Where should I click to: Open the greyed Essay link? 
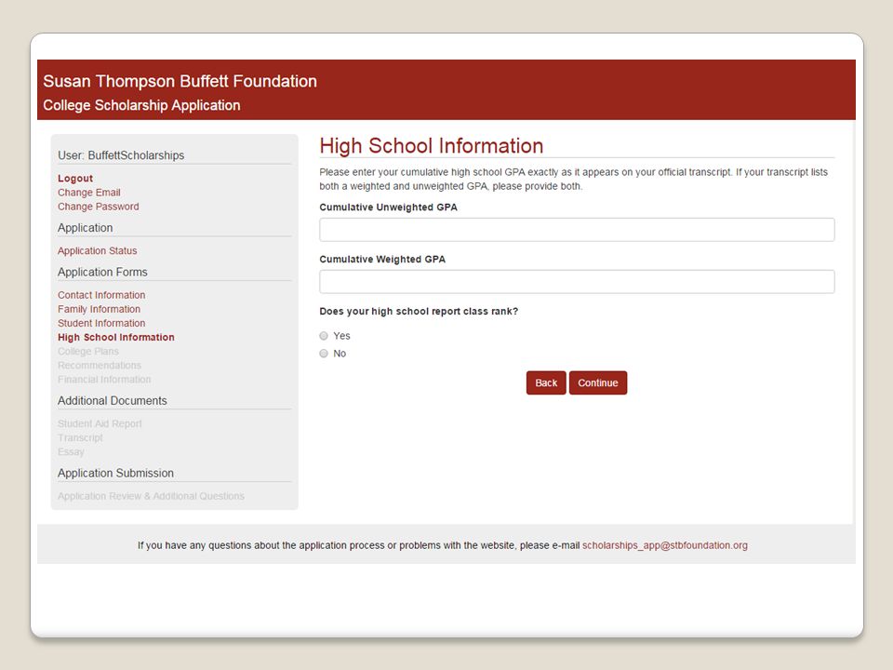click(71, 452)
